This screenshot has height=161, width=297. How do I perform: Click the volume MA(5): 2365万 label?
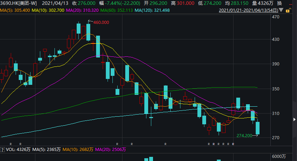click(x=46, y=150)
